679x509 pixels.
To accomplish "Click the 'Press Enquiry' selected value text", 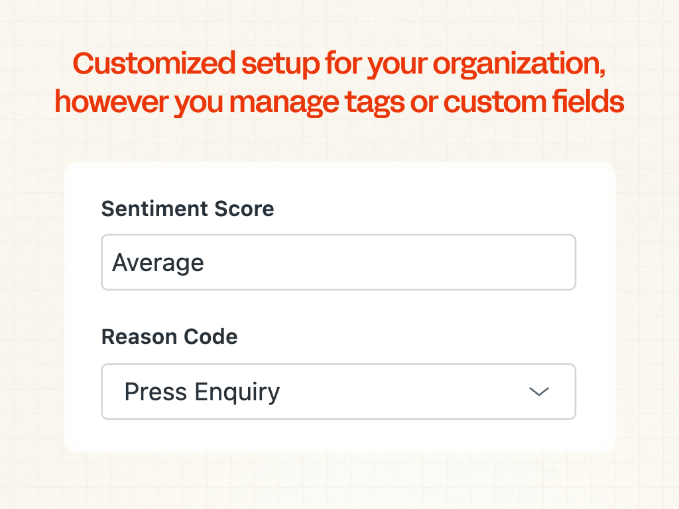I will pos(202,392).
